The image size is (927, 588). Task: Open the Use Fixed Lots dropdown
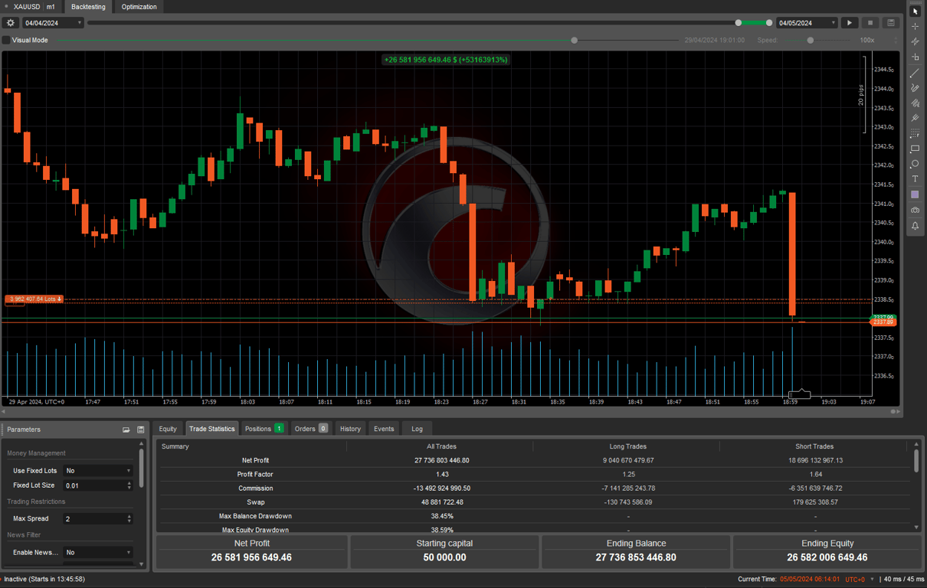coord(97,471)
